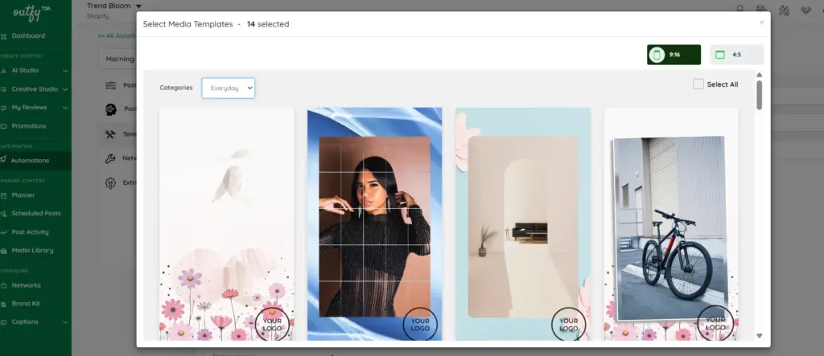Click the lightbulb Extras step icon

pos(109,183)
